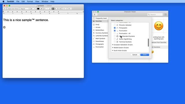185x104 pixels.
Task: Select Parentheses category in the sidebar
Action: tap(100, 41)
